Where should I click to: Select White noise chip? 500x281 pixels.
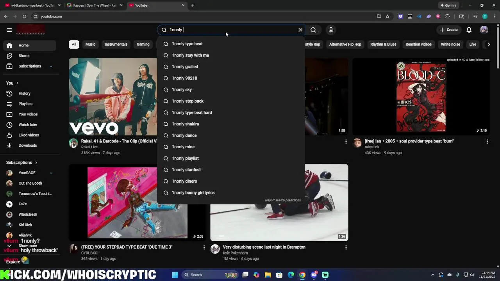click(x=450, y=44)
